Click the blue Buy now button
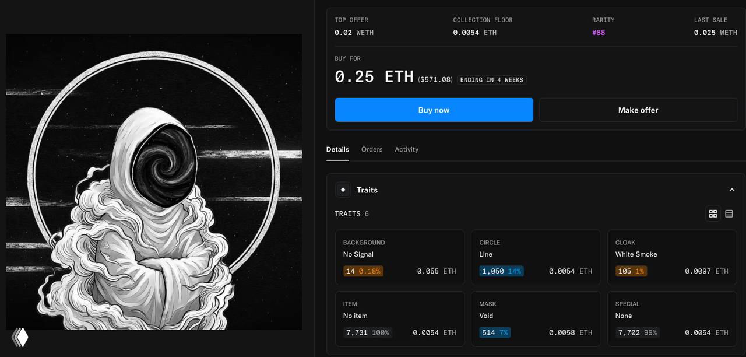Screen dimensions: 746x357 [x=434, y=110]
